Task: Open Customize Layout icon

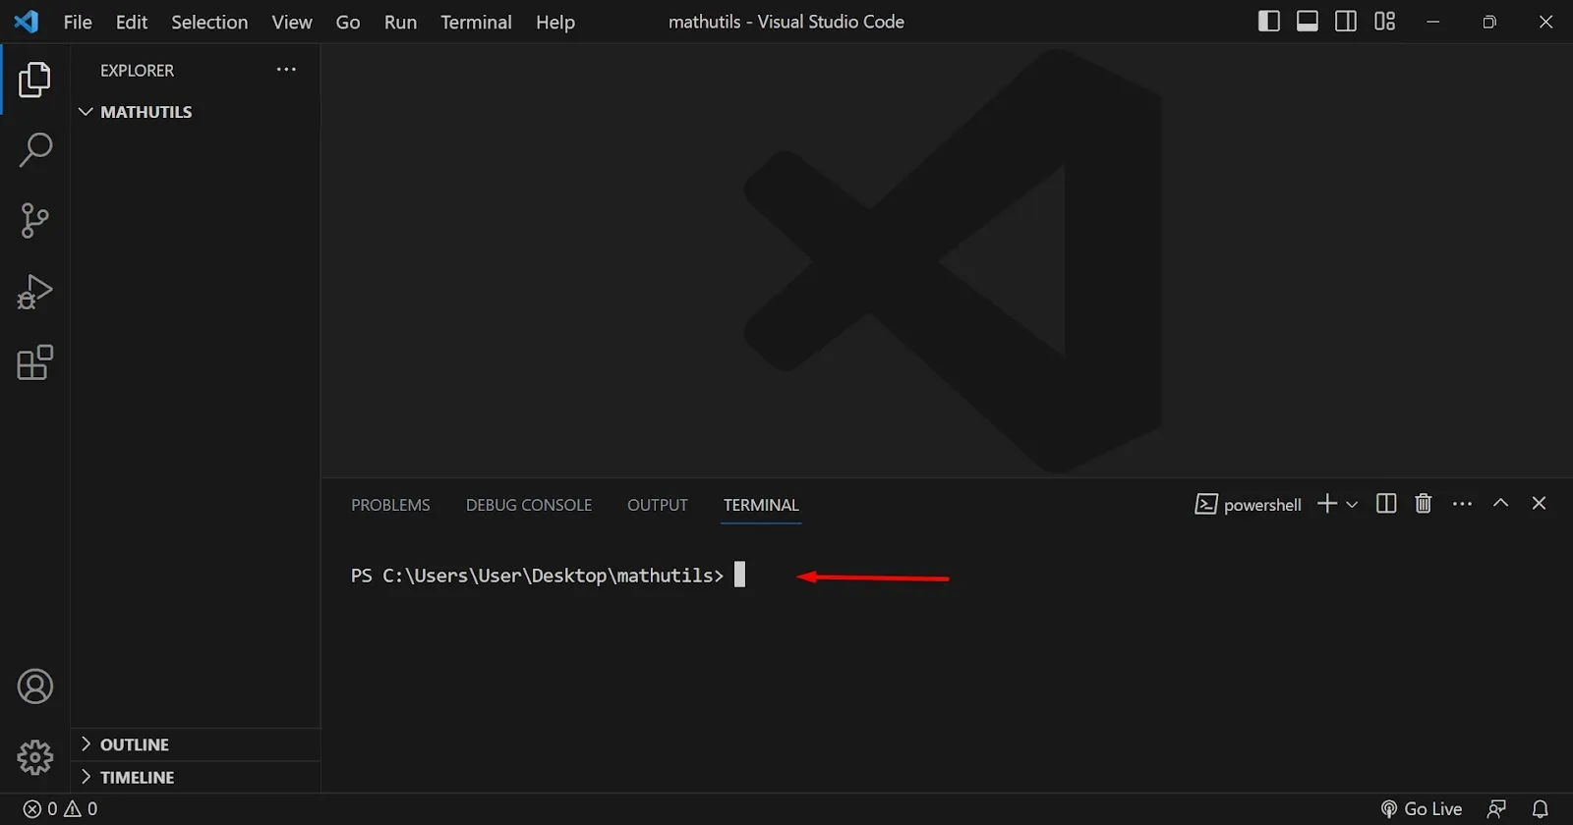Action: (1384, 22)
